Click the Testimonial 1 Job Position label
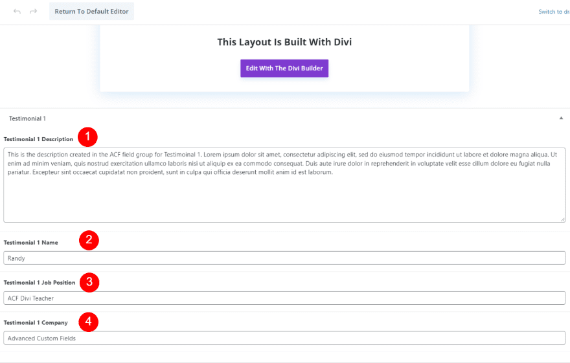The height and width of the screenshot is (363, 570). pos(39,283)
